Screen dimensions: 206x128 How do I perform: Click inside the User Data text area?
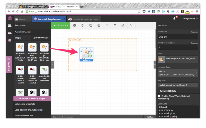(x=178, y=112)
